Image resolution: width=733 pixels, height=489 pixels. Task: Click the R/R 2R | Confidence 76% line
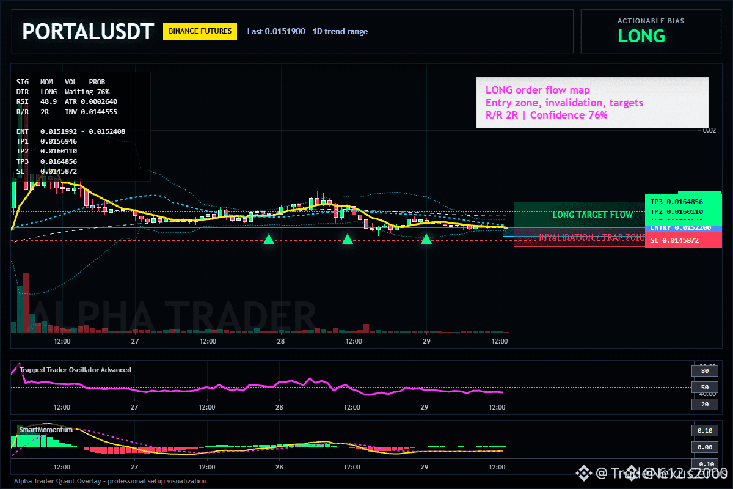coord(546,115)
